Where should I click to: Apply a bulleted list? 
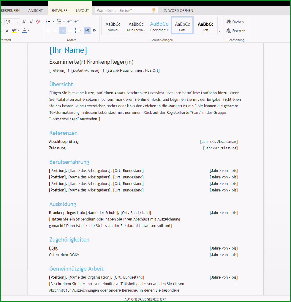click(x=48, y=22)
